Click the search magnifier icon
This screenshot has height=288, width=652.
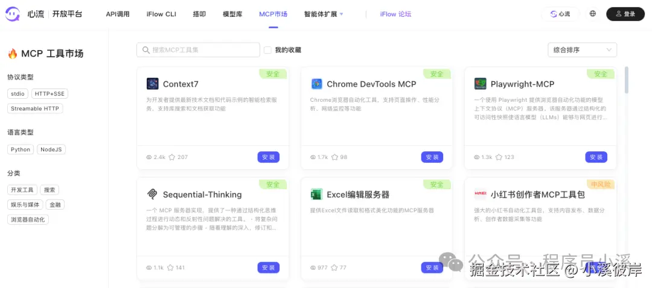[x=146, y=50]
